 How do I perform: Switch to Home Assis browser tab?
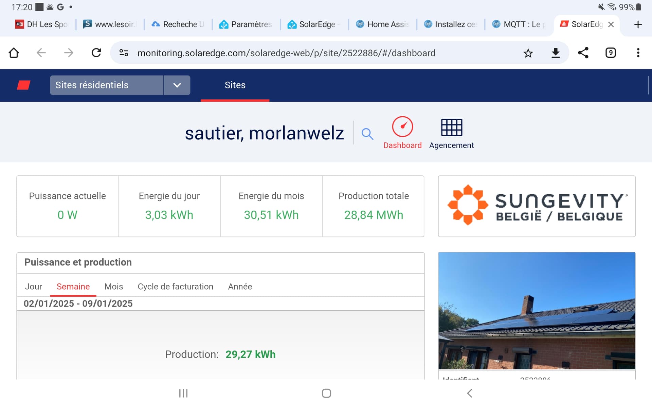(x=382, y=24)
